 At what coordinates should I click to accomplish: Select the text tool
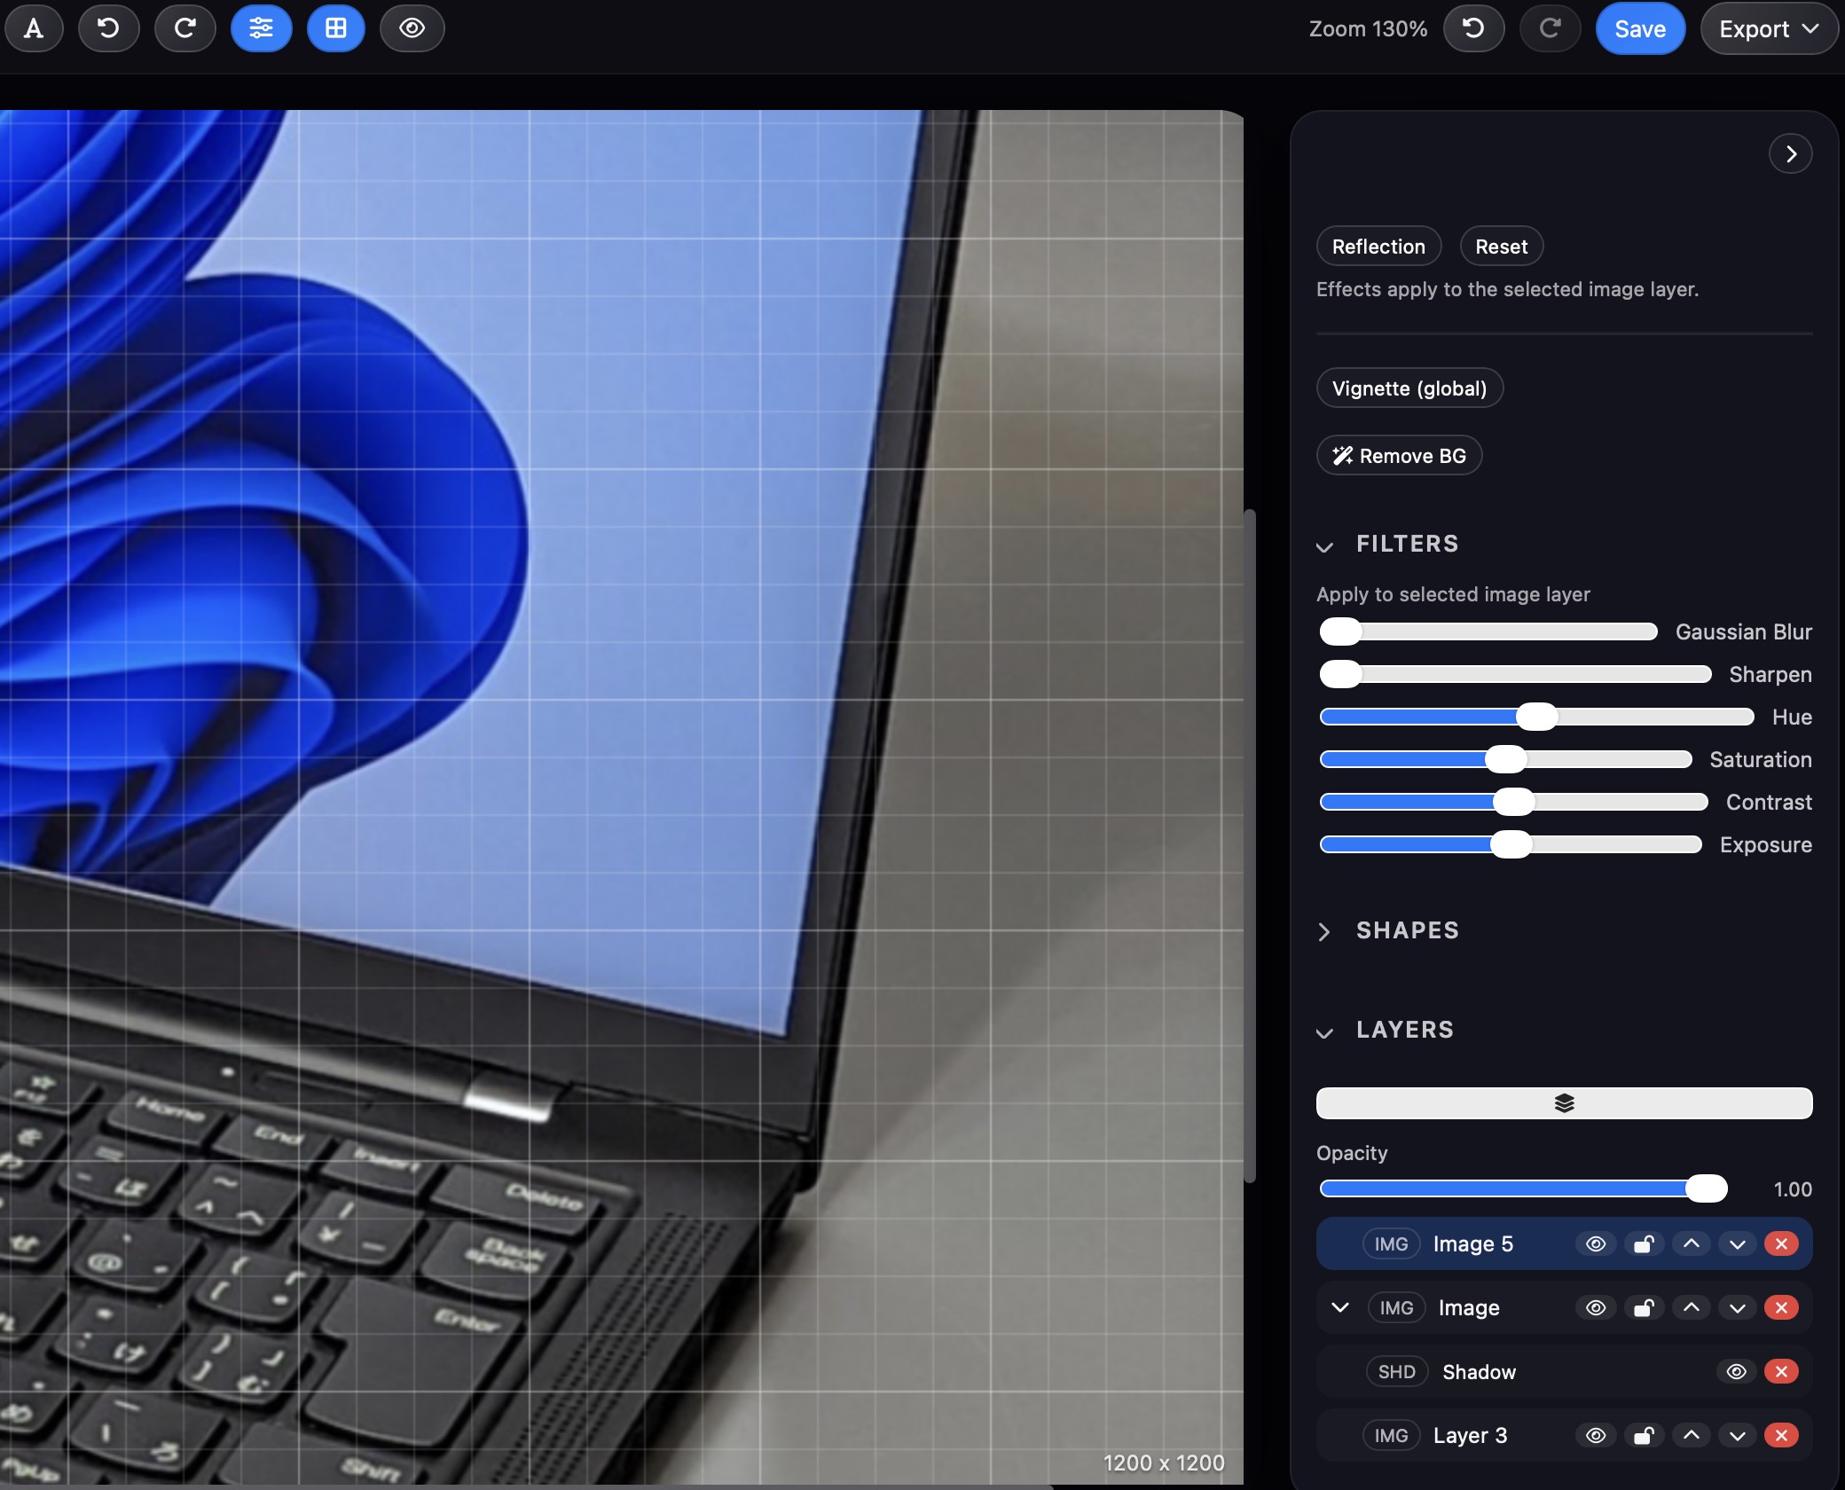(34, 27)
